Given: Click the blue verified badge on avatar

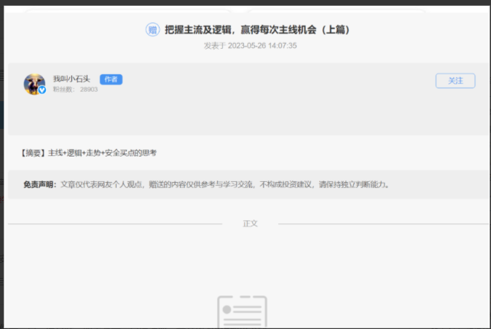Looking at the screenshot, I should coord(42,90).
